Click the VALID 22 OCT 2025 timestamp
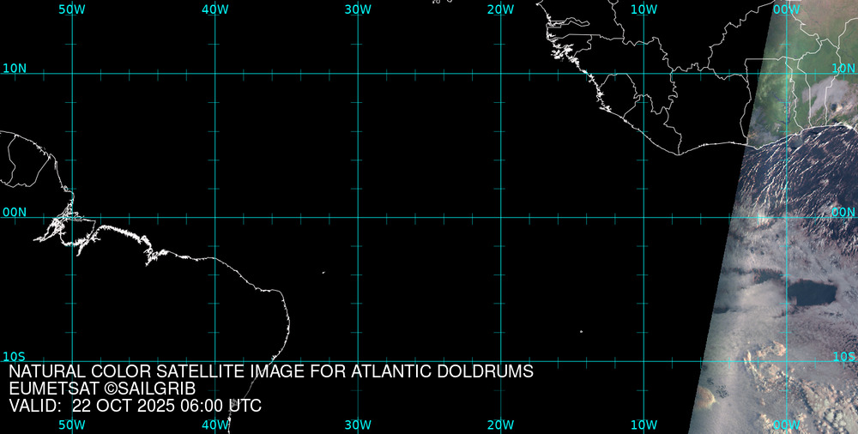This screenshot has width=858, height=434. pos(135,406)
